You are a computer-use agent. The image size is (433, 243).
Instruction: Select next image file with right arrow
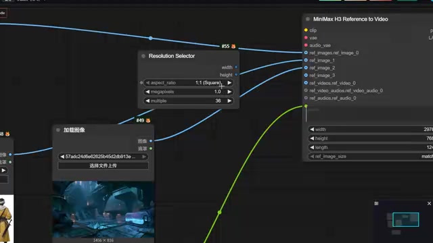(144, 157)
